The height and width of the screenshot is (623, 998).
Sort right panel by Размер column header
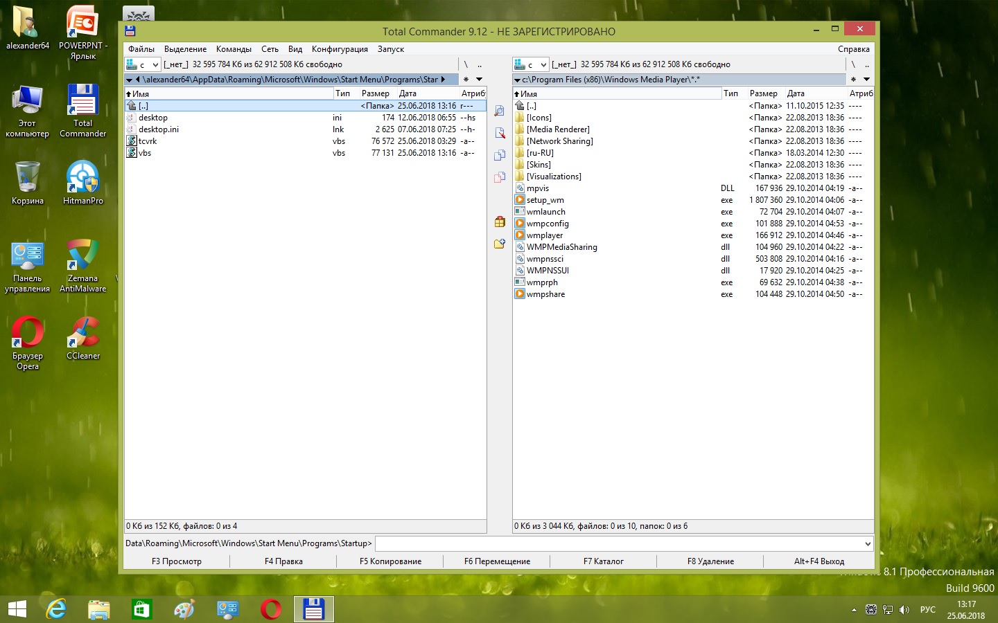pyautogui.click(x=763, y=93)
